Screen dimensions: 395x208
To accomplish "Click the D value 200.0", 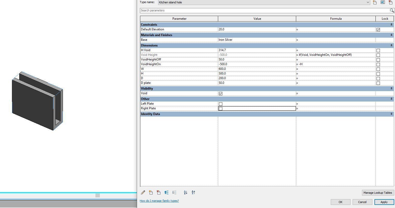I will tap(257, 78).
